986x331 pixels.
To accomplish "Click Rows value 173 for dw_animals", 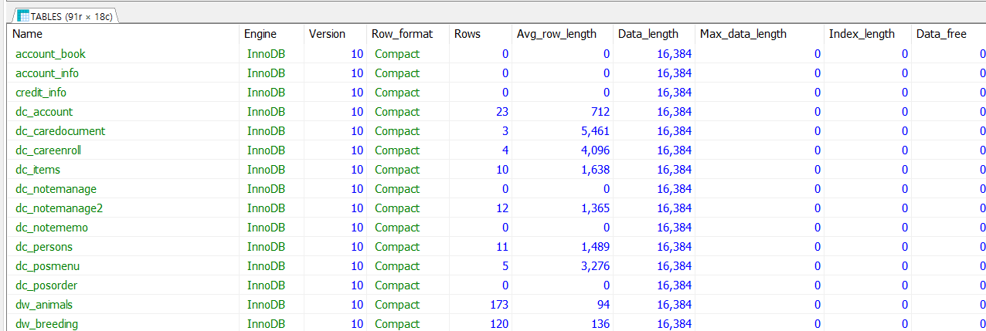I will (499, 305).
